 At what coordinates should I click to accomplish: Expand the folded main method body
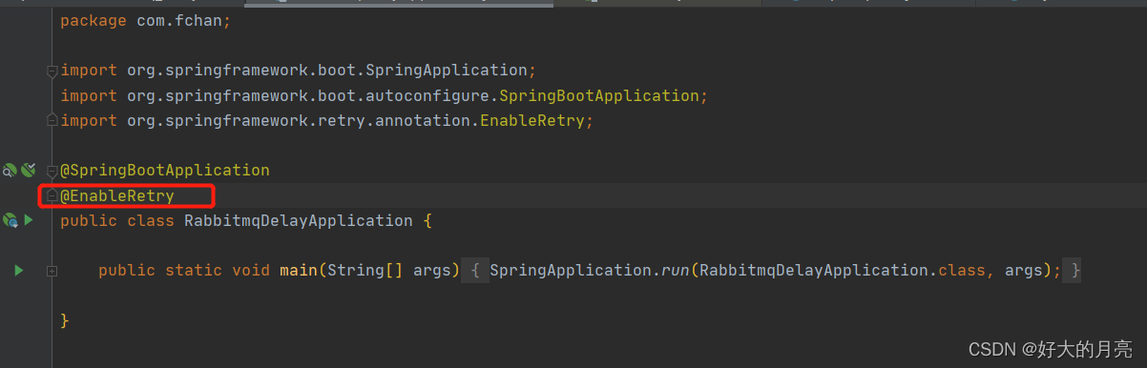tap(52, 271)
